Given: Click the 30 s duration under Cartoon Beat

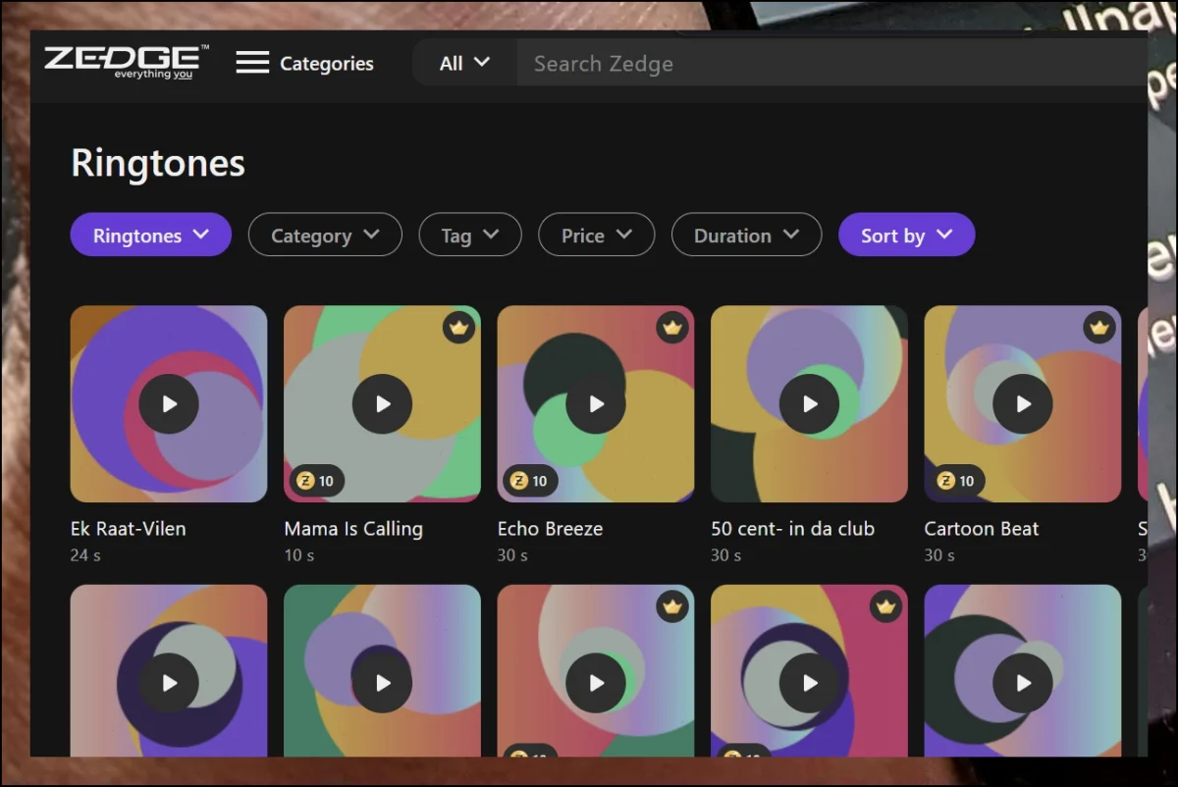Looking at the screenshot, I should point(939,555).
